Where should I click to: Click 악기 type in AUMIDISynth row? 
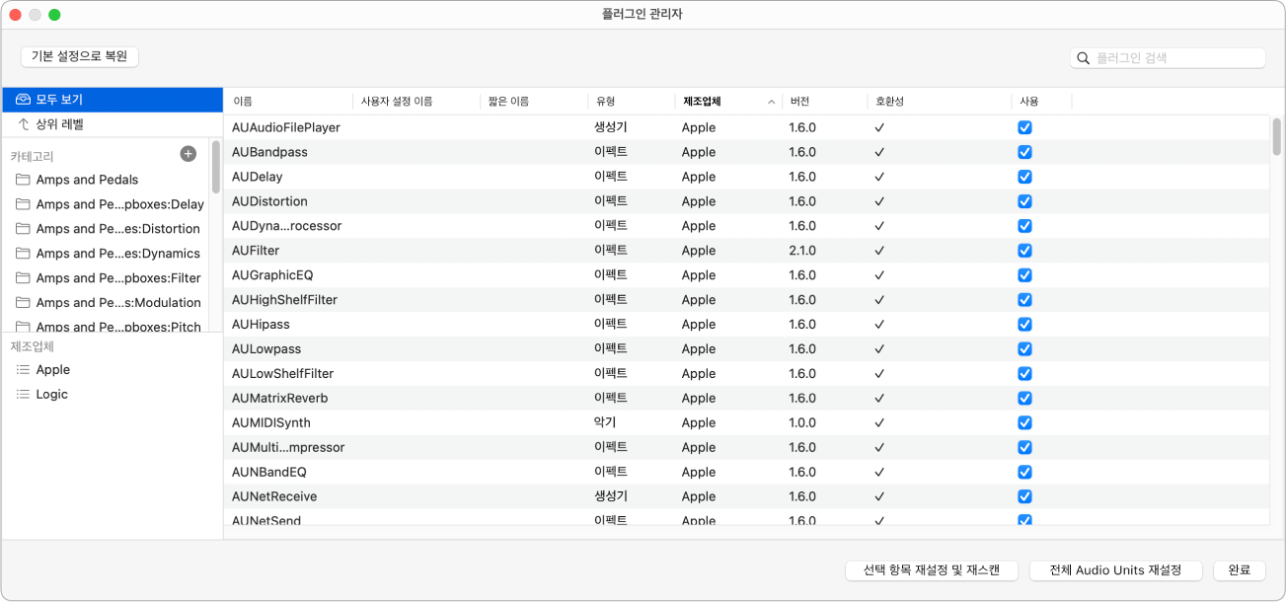point(605,422)
